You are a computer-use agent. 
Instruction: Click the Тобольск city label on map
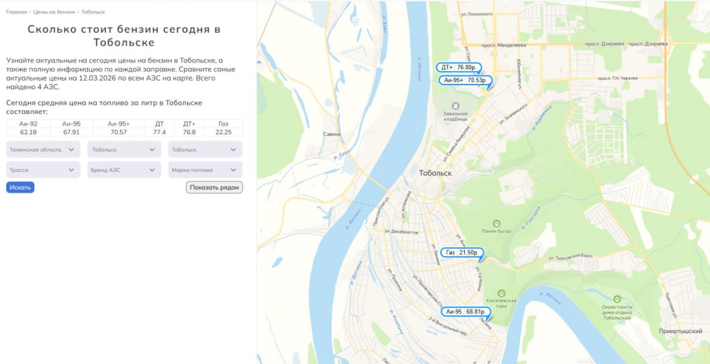(435, 173)
